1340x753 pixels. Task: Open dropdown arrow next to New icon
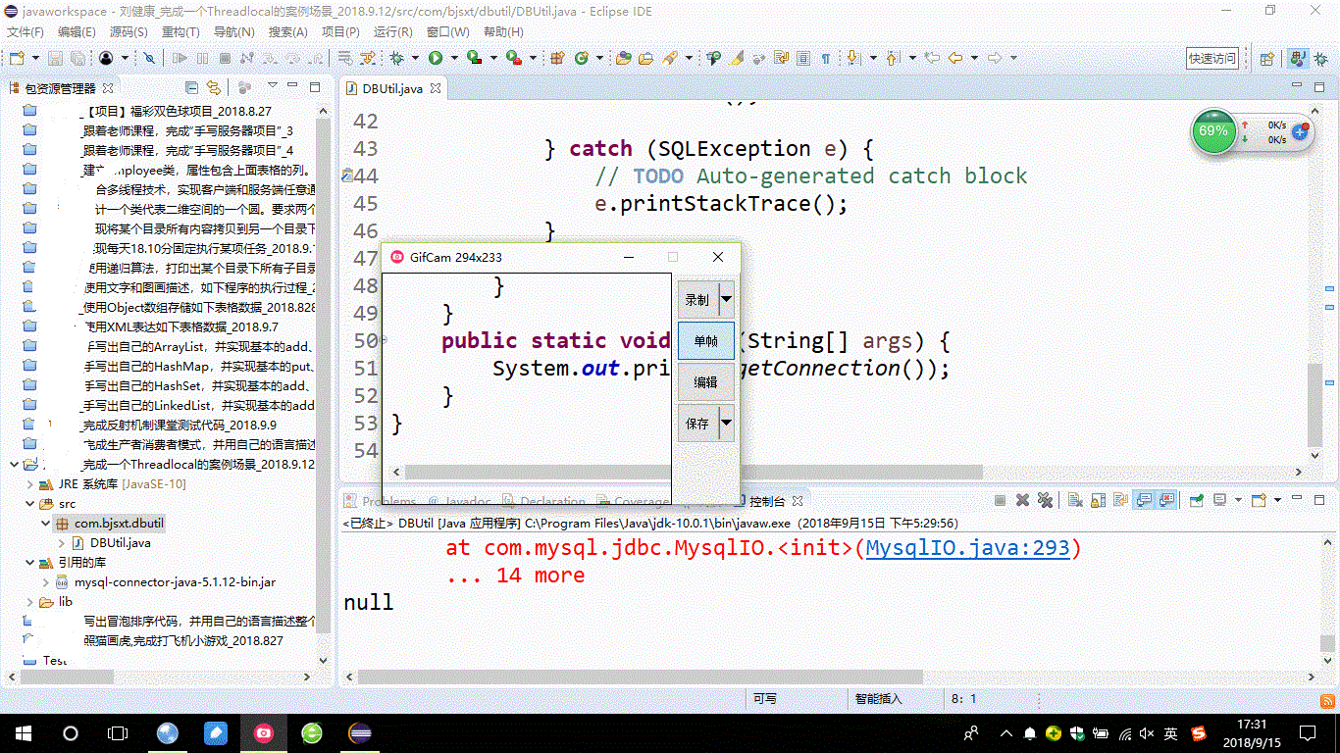35,58
